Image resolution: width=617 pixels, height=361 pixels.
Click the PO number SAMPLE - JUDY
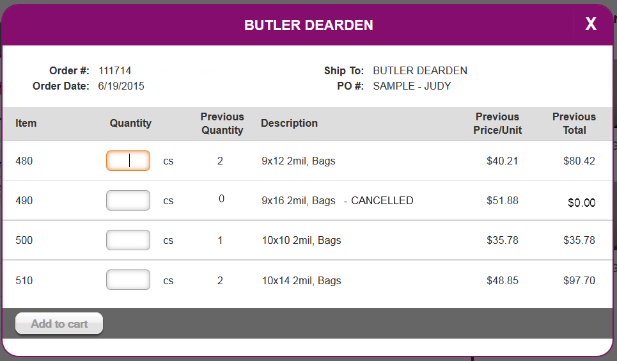(412, 86)
